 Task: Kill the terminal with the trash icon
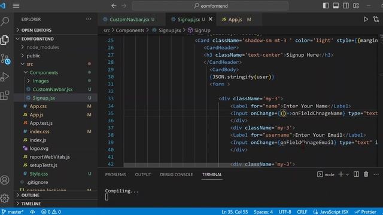[x=366, y=174]
